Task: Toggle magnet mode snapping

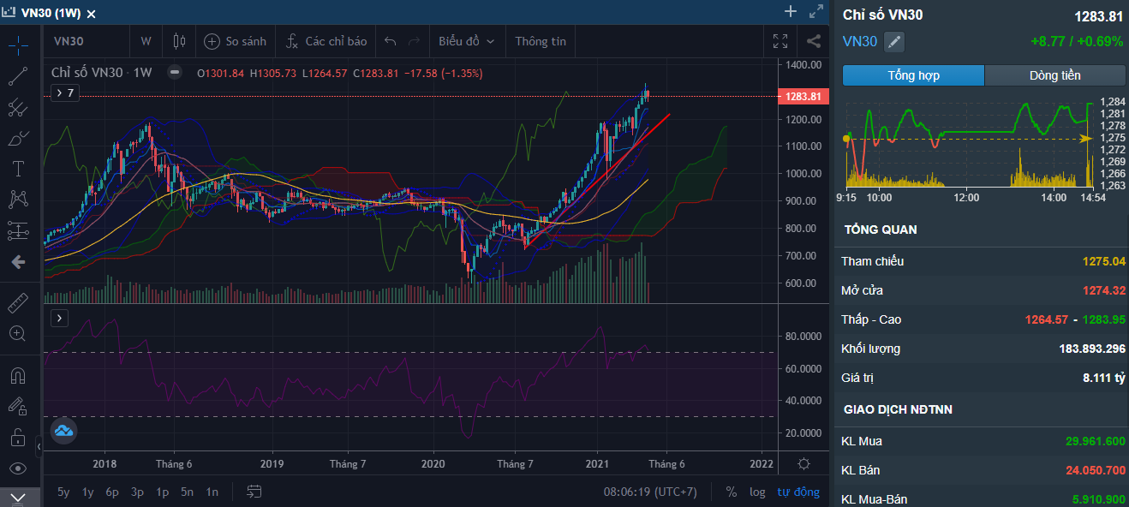Action: tap(18, 375)
